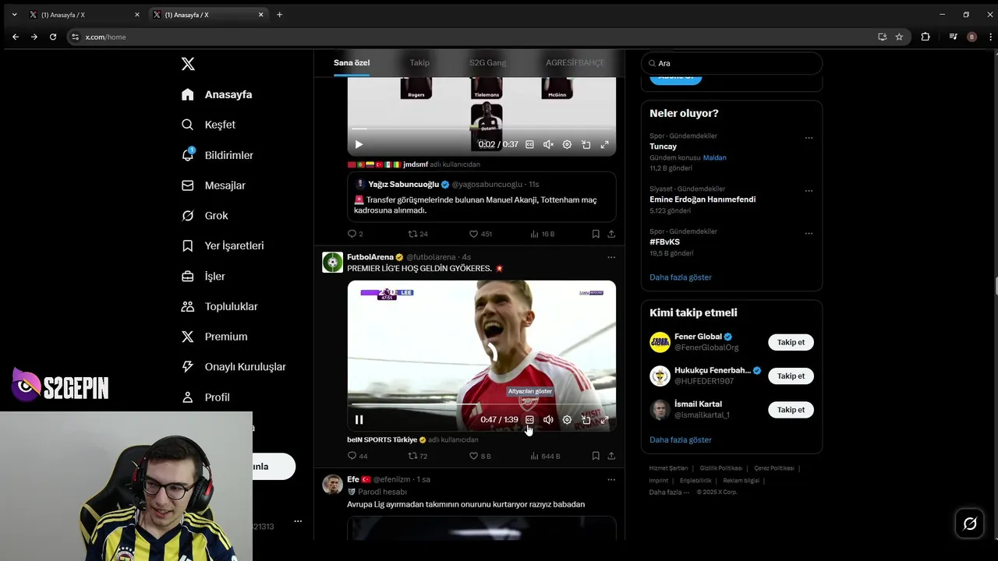Reload the page in Chrome

(53, 37)
